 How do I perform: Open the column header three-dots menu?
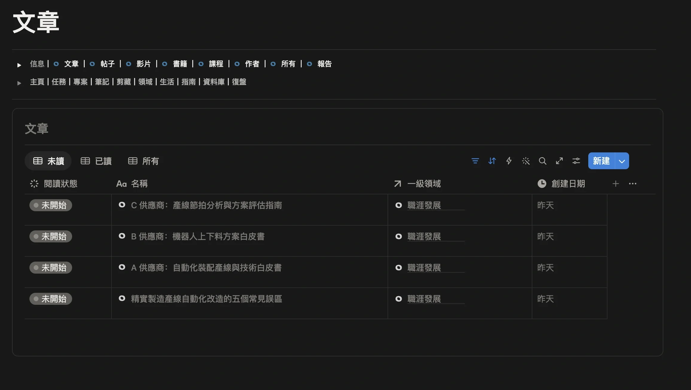[633, 184]
